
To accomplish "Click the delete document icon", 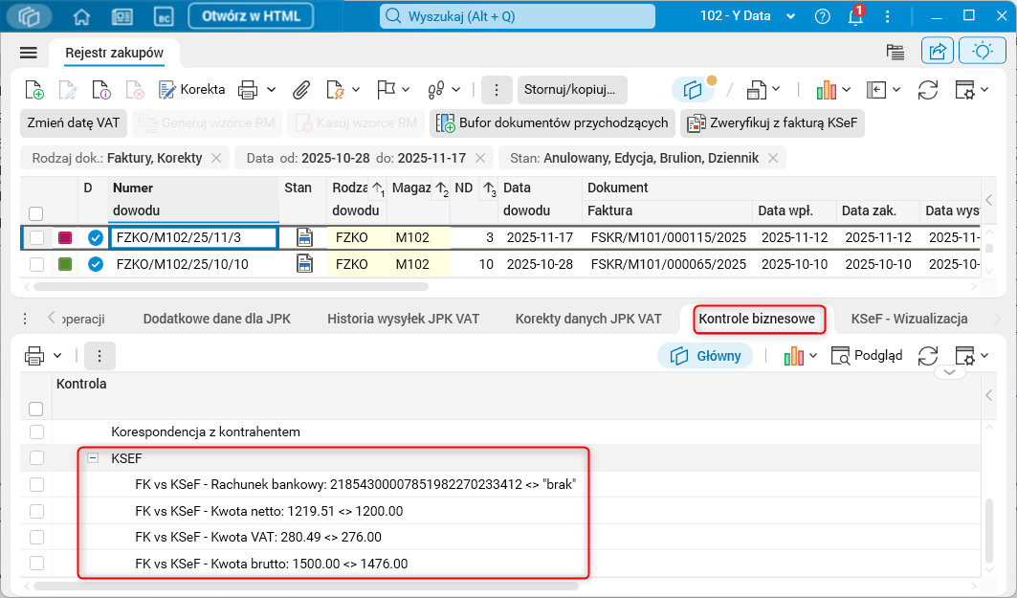I will [x=135, y=90].
